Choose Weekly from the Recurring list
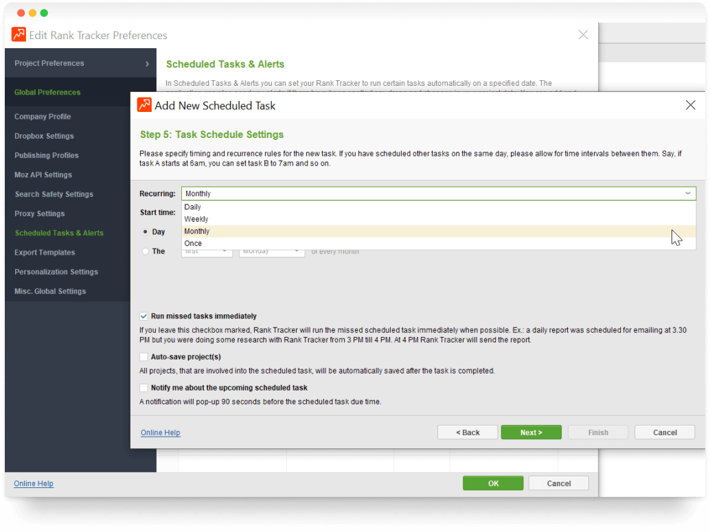 (x=438, y=219)
